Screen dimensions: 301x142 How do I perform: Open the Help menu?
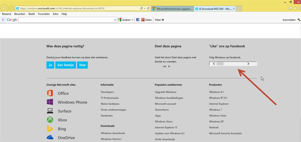pyautogui.click(x=64, y=14)
